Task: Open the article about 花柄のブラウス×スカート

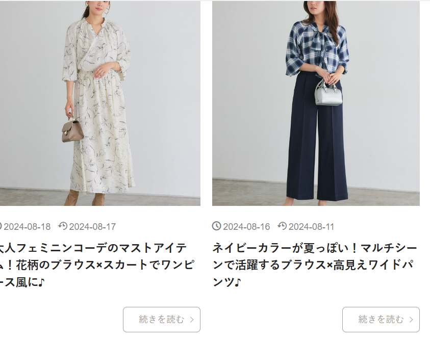Action: [x=97, y=265]
